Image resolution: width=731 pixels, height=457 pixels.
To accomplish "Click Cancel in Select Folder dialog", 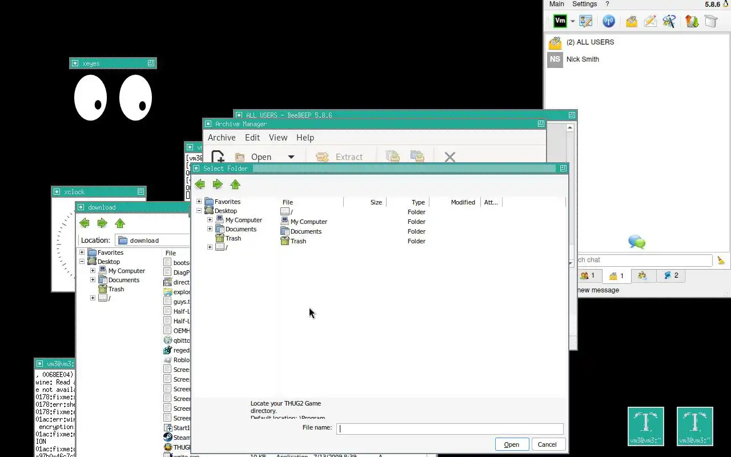I will pos(547,444).
